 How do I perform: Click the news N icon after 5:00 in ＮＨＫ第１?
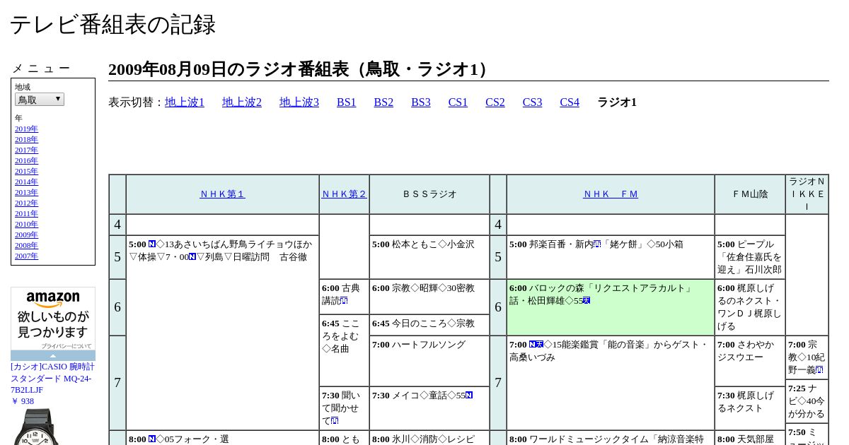(x=152, y=244)
